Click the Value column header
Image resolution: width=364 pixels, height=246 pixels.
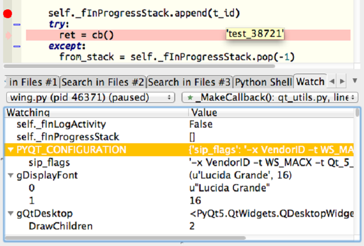(x=273, y=113)
